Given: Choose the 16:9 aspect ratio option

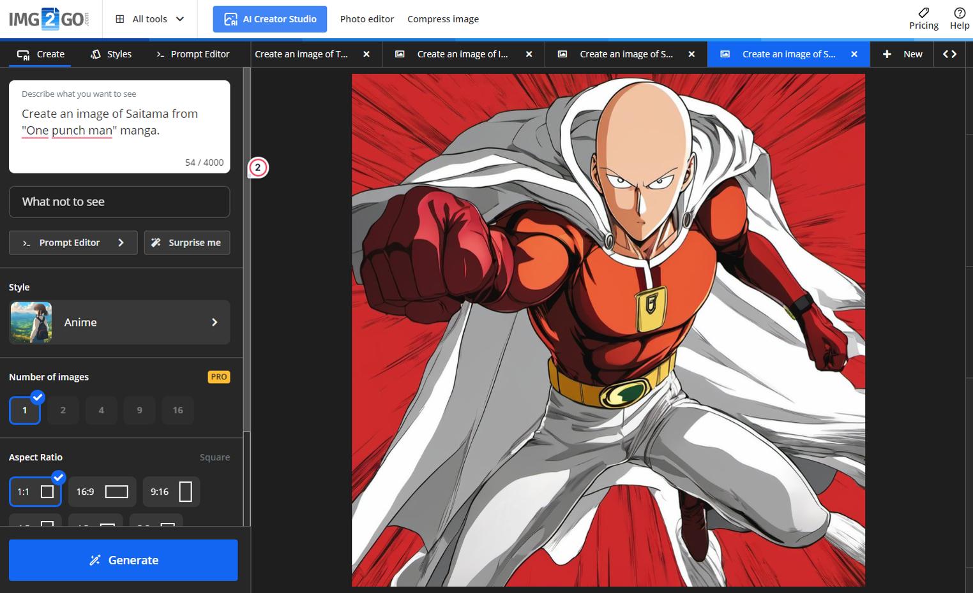Looking at the screenshot, I should pyautogui.click(x=102, y=491).
